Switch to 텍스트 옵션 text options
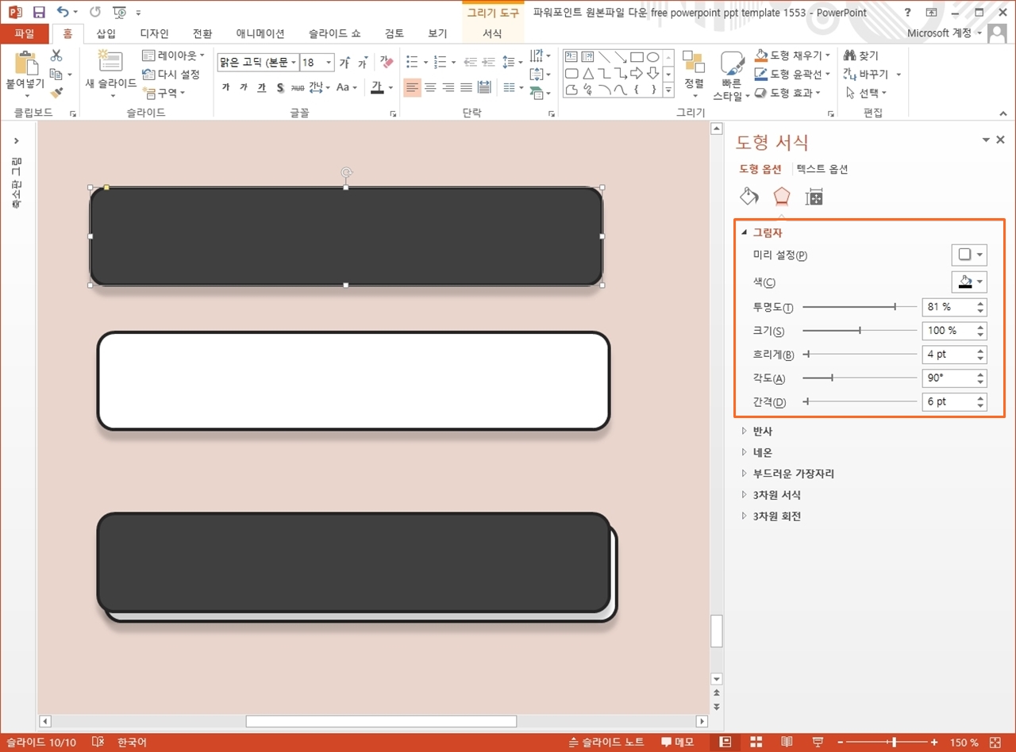 823,169
